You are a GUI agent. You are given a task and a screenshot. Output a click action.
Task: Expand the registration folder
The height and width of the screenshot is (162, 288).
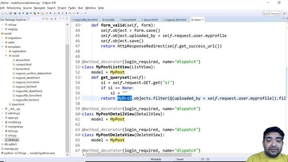tap(6, 51)
